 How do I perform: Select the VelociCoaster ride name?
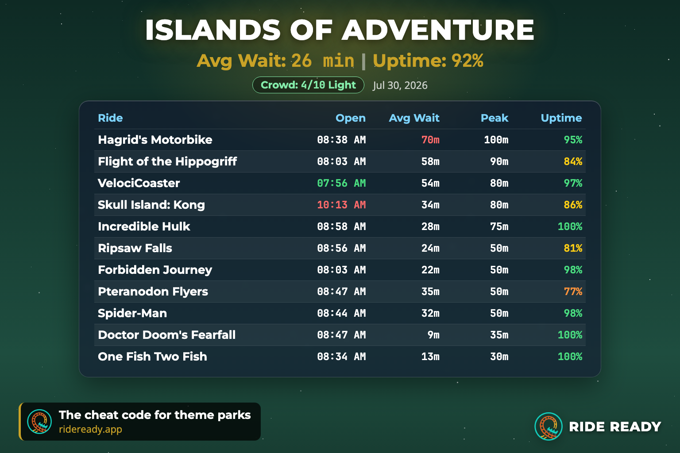[139, 183]
